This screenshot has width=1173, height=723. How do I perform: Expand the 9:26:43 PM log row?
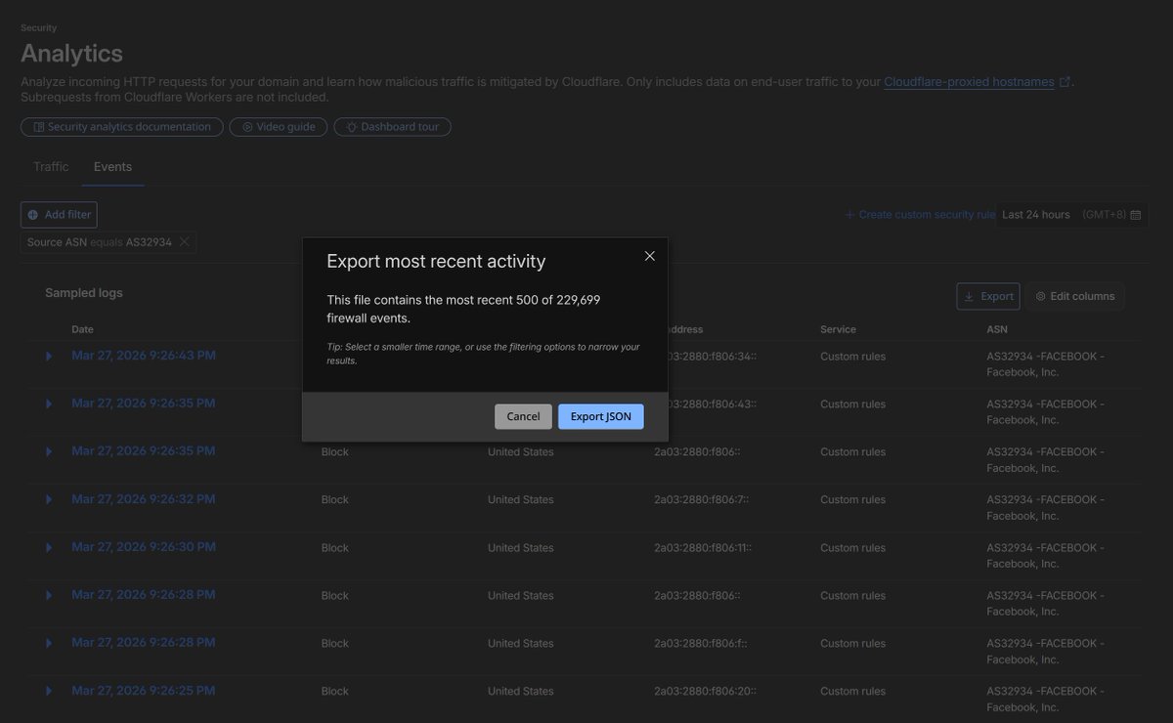(49, 357)
